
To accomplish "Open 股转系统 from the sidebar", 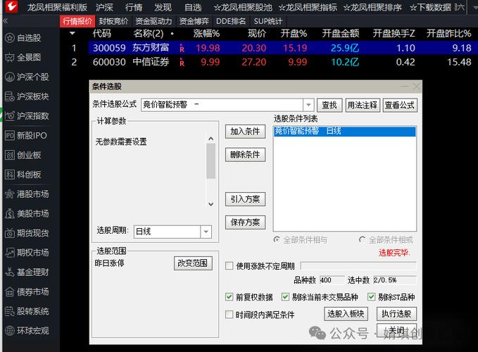I will click(27, 311).
